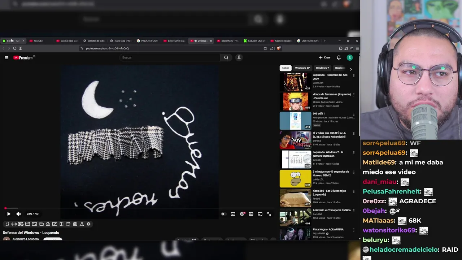
Task: Open options for 999 cdf11 video
Action: pyautogui.click(x=354, y=114)
